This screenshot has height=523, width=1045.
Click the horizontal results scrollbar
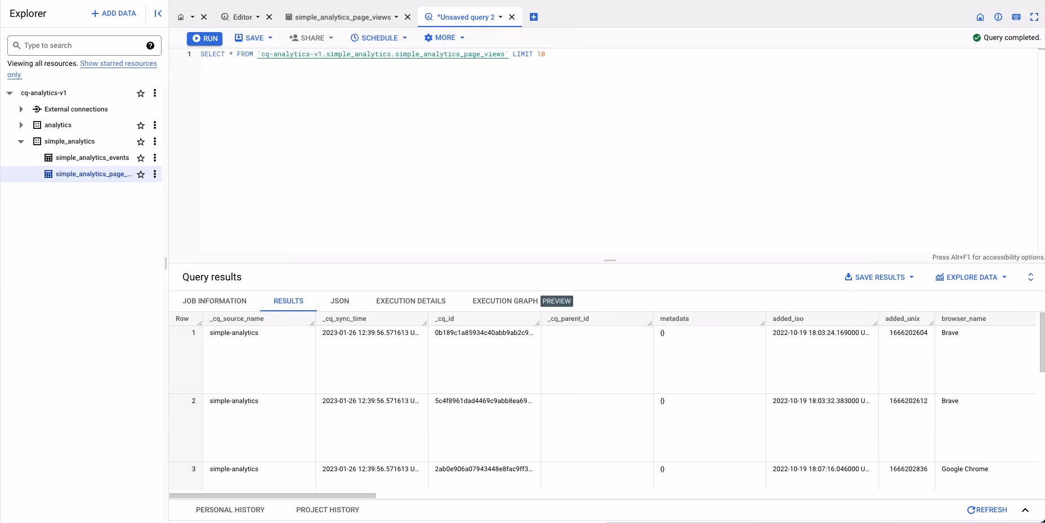click(x=273, y=496)
